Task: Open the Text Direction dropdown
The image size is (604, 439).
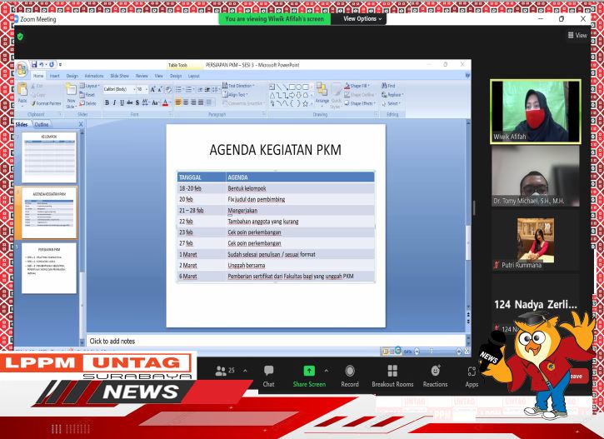Action: (238, 86)
